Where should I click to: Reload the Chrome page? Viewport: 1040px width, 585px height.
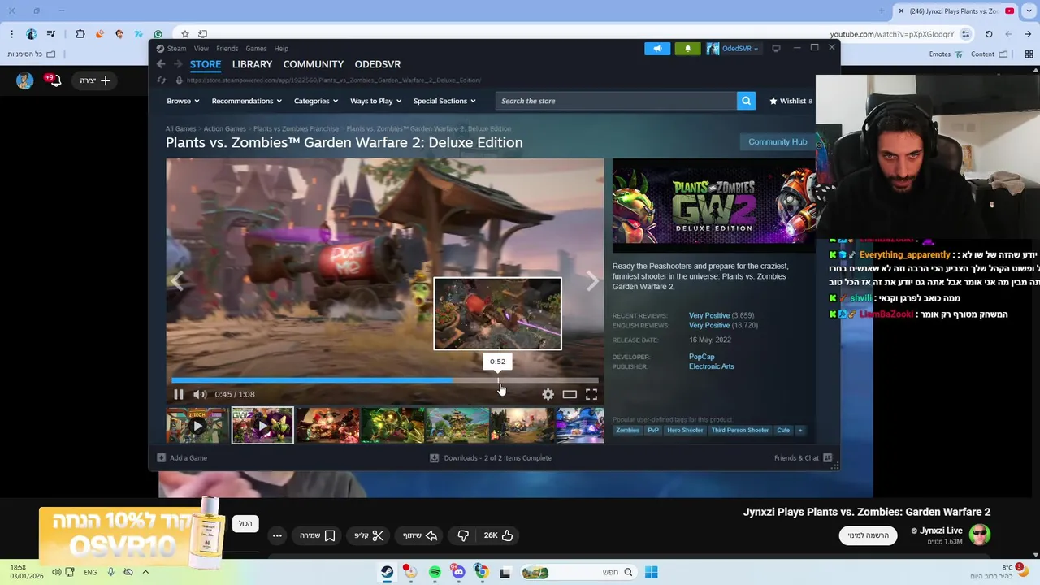(x=989, y=34)
